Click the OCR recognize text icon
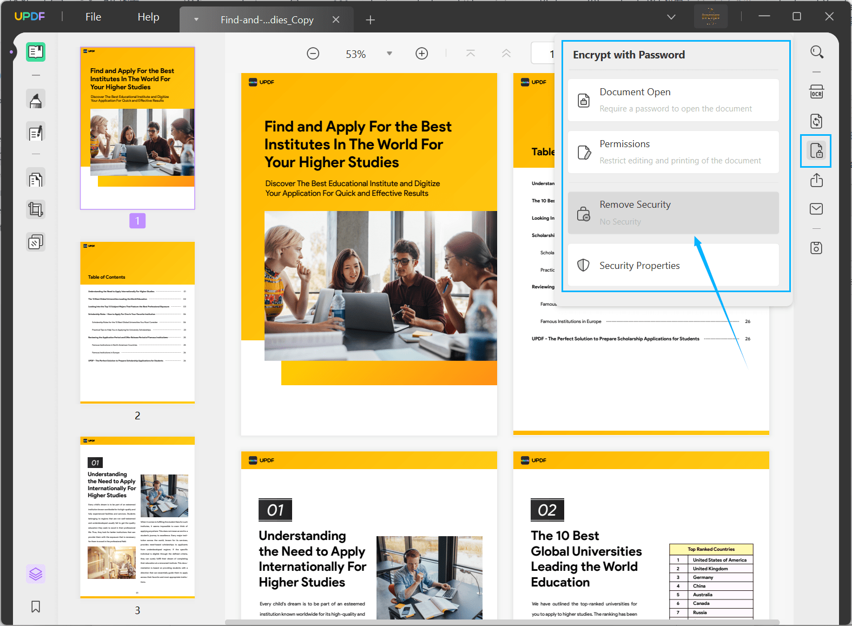 (816, 91)
